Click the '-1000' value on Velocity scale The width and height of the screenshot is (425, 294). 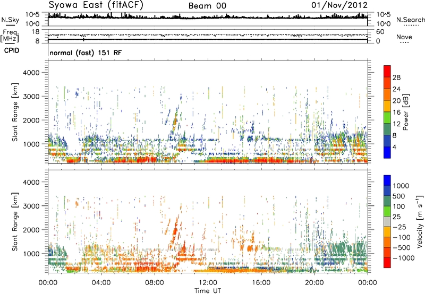403,258
